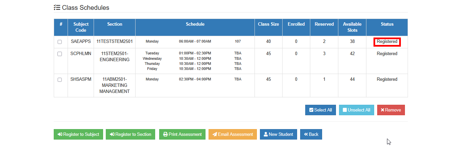Click Wednesday in SCPHLMN schedule
The width and height of the screenshot is (459, 147).
click(x=152, y=58)
